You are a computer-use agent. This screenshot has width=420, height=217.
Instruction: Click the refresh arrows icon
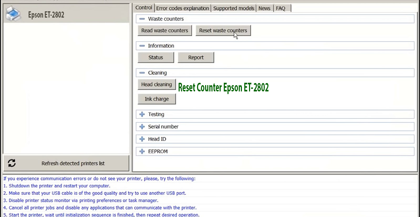pyautogui.click(x=12, y=163)
